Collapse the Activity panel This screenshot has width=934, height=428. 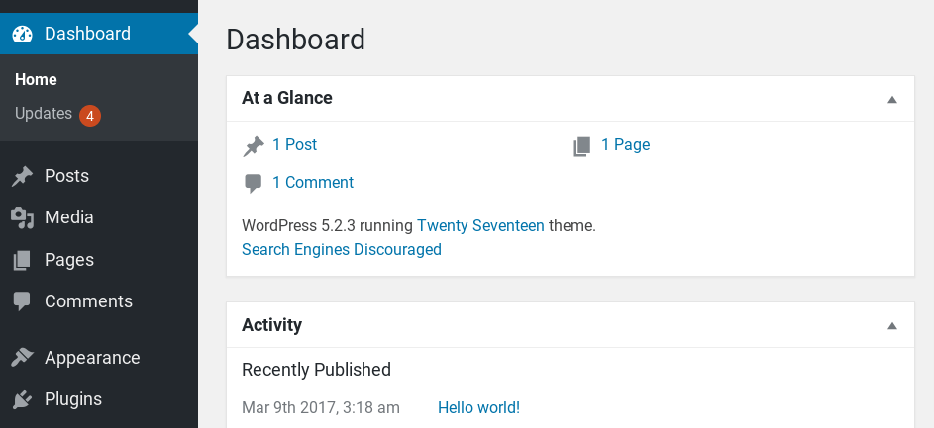(891, 325)
